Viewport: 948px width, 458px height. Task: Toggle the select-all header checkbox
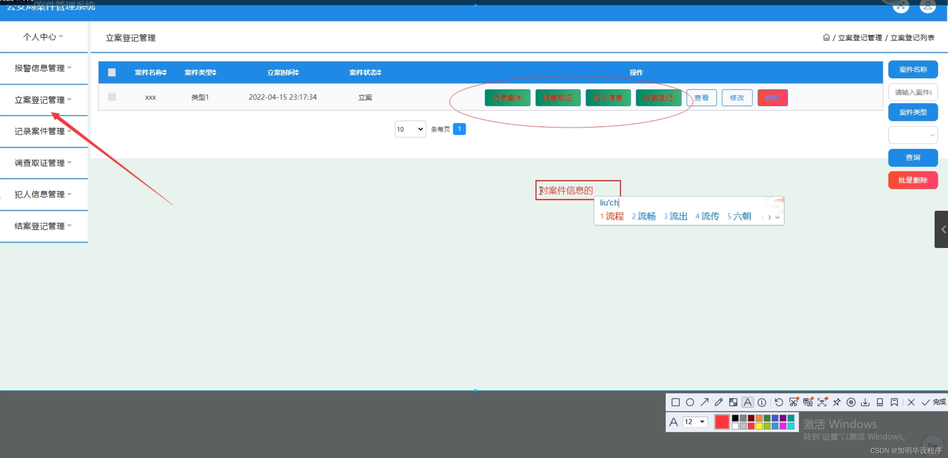click(112, 72)
